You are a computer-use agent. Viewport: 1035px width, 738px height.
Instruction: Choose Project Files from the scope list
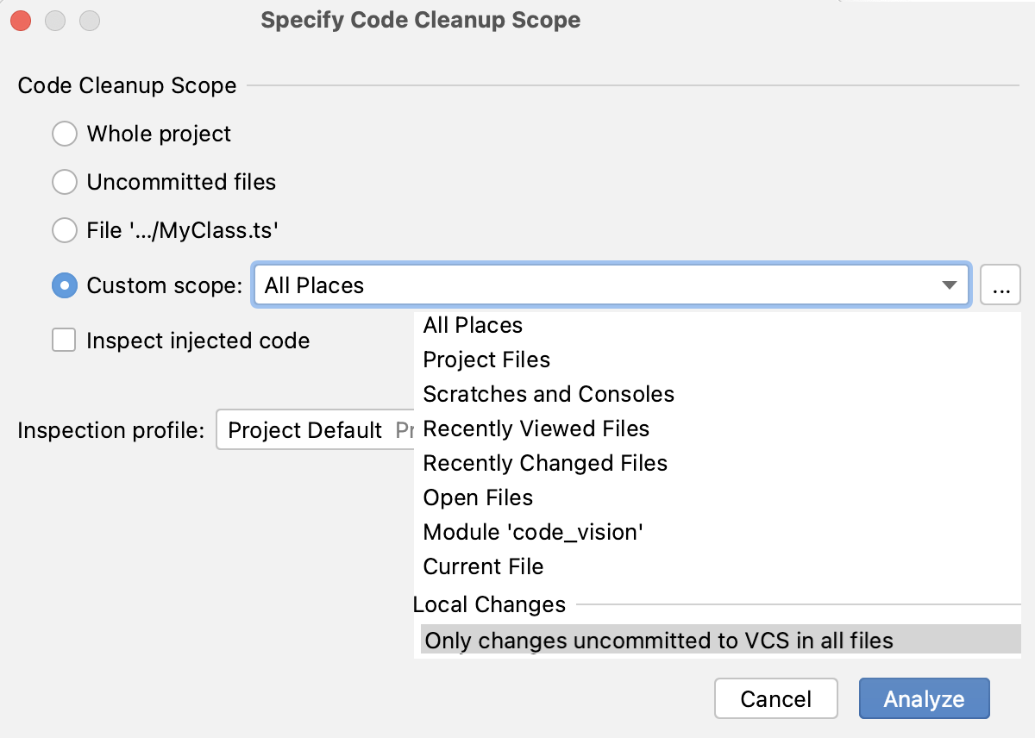coord(486,360)
